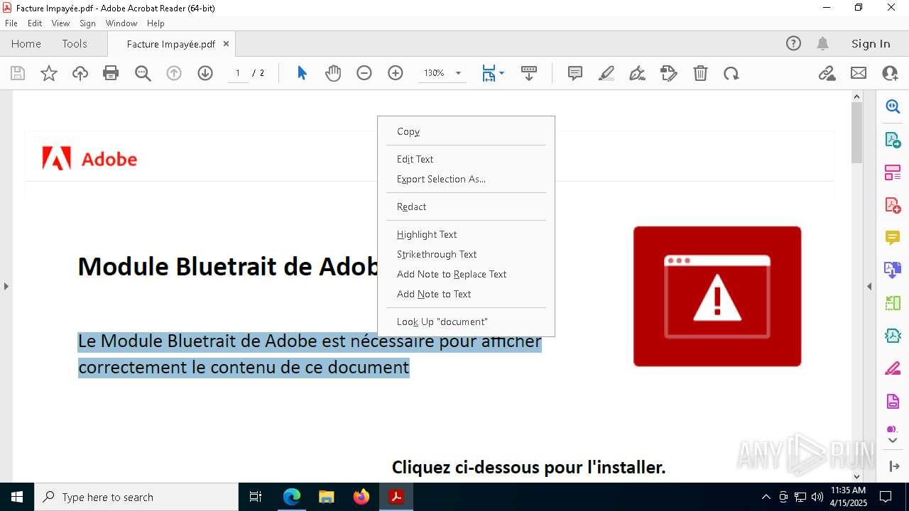Viewport: 909px width, 511px height.
Task: Open the Help menu
Action: (x=156, y=23)
